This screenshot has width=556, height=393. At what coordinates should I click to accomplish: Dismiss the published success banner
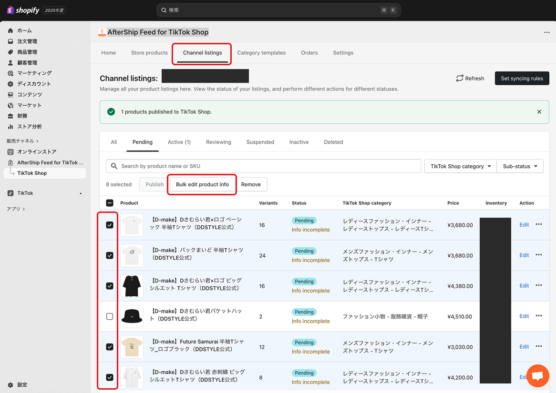tap(539, 112)
